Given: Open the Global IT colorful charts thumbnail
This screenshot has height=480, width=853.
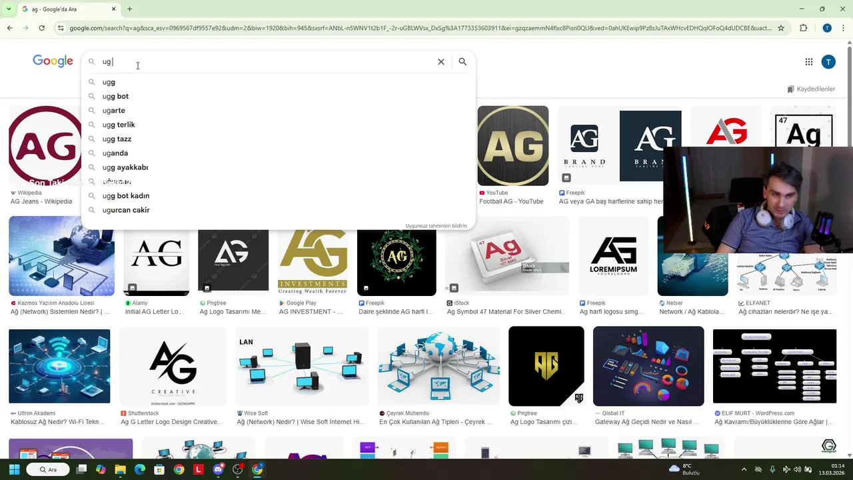Looking at the screenshot, I should click(648, 366).
